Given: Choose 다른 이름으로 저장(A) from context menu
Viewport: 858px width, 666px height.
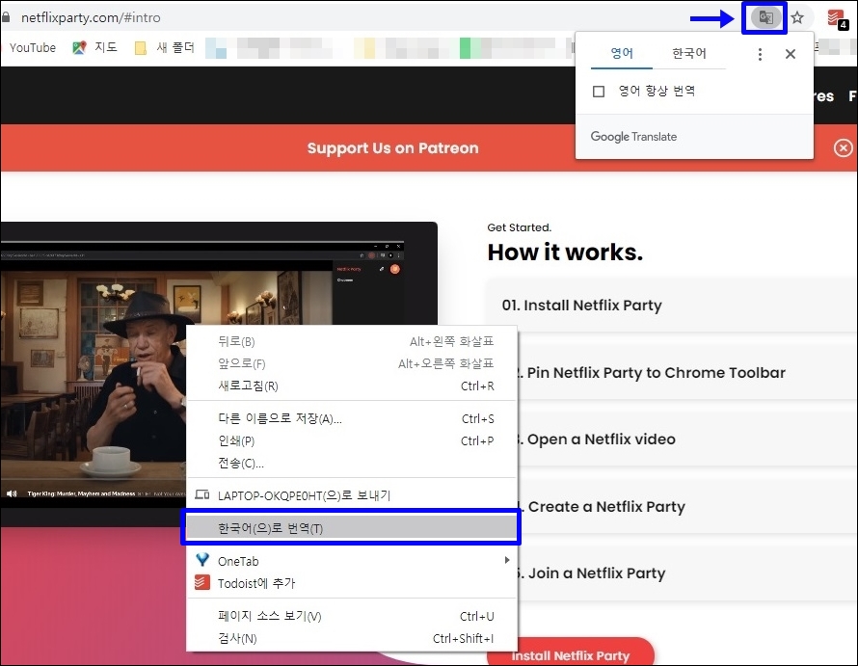Looking at the screenshot, I should click(351, 418).
